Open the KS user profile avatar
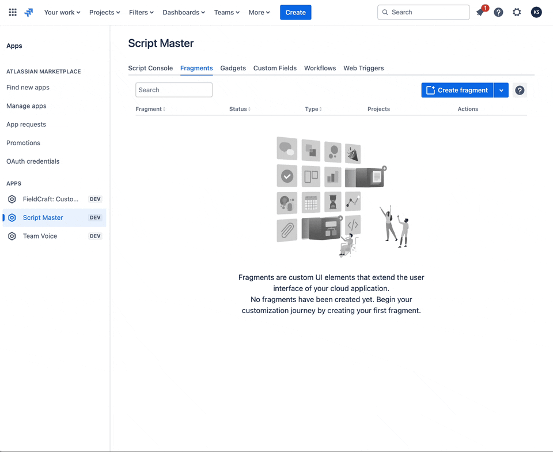Viewport: 553px width, 452px height. point(536,12)
